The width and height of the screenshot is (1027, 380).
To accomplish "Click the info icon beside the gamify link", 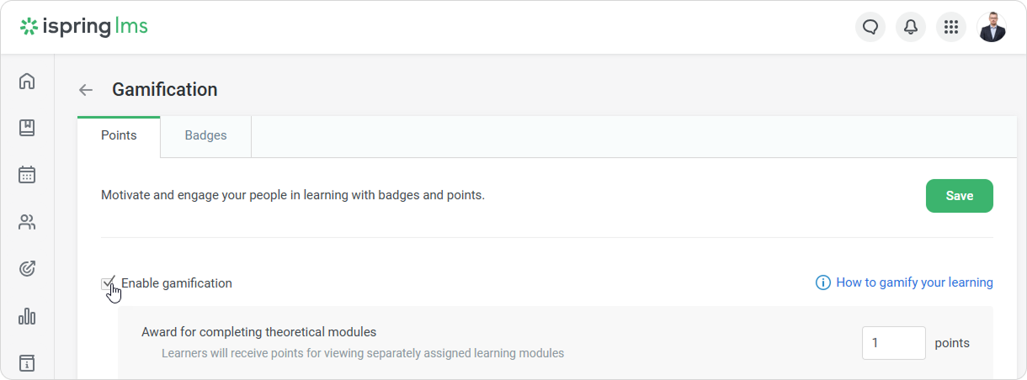I will (x=823, y=282).
